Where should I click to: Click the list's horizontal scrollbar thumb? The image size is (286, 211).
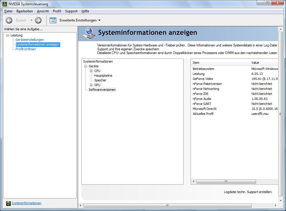click(x=226, y=181)
